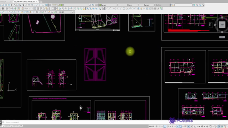Toggle isometric drafting in status bar
The width and height of the screenshot is (228, 128).
point(172,127)
